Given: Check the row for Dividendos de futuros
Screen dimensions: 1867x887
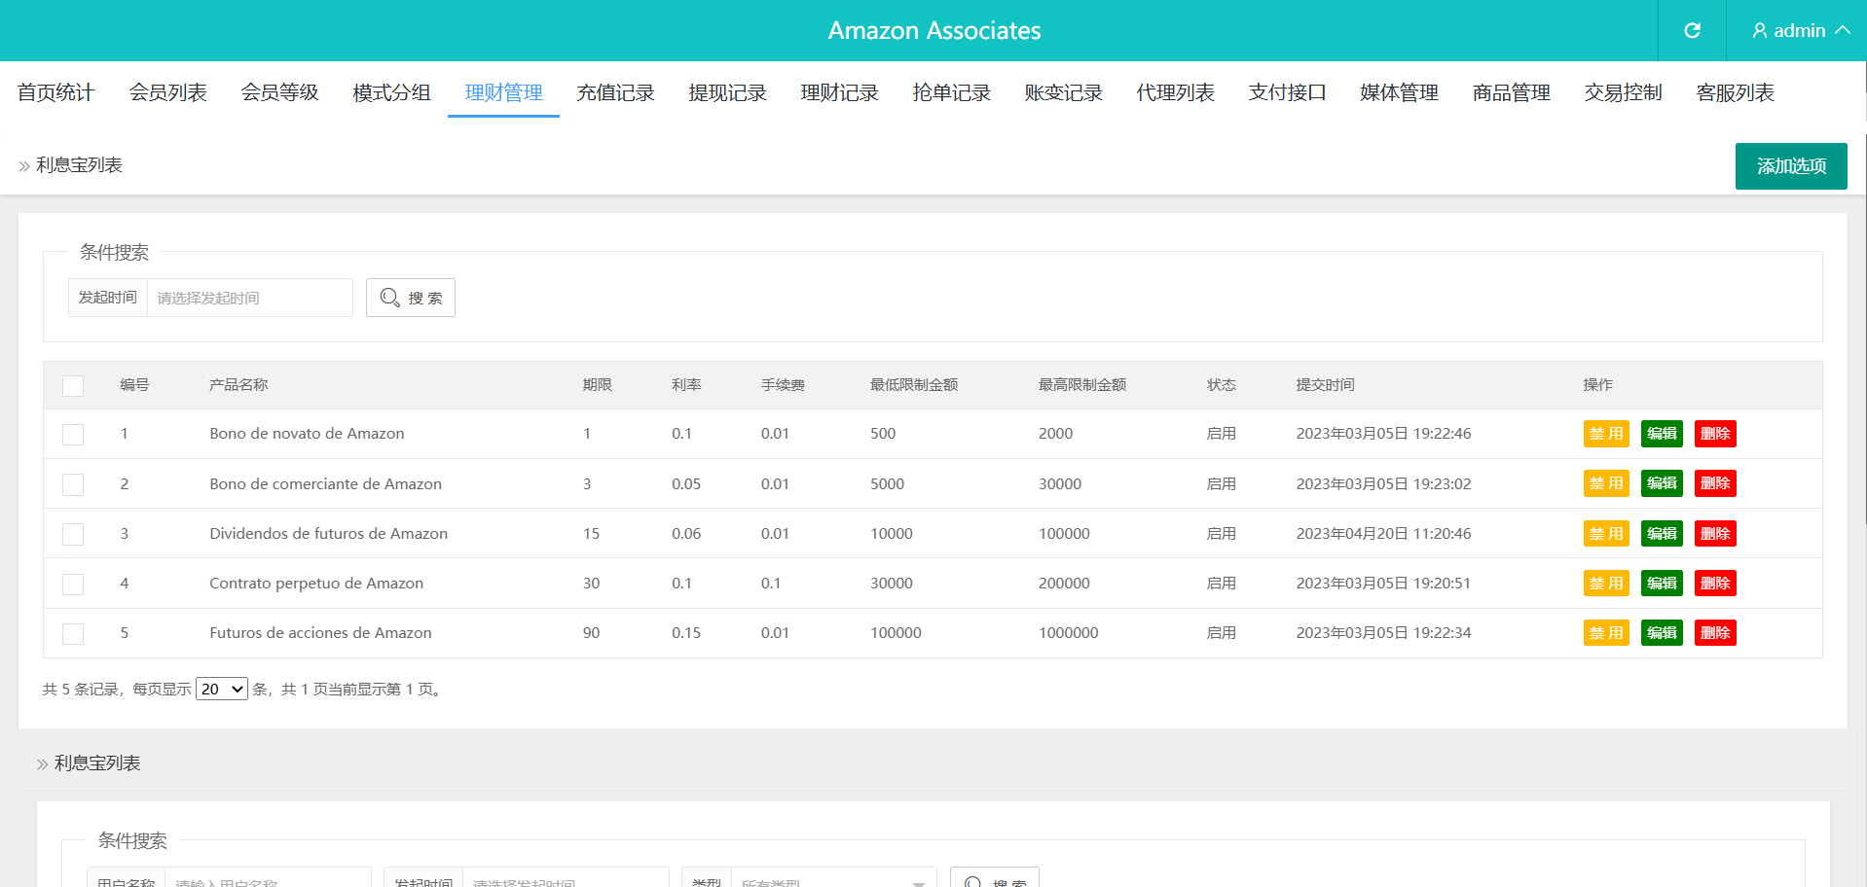Looking at the screenshot, I should [73, 534].
